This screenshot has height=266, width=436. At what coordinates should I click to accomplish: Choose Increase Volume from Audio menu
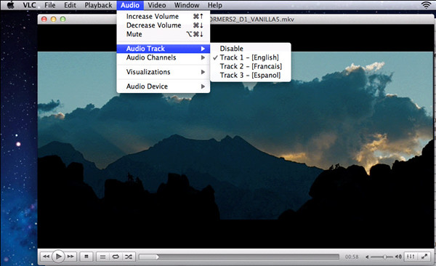(x=163, y=17)
